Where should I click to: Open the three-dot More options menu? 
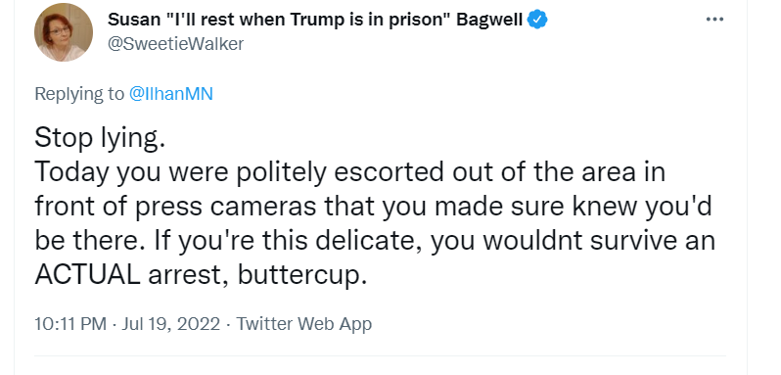[x=714, y=20]
